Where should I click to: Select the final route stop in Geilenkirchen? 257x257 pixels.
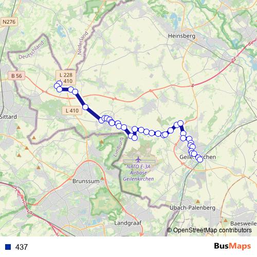click(200, 159)
